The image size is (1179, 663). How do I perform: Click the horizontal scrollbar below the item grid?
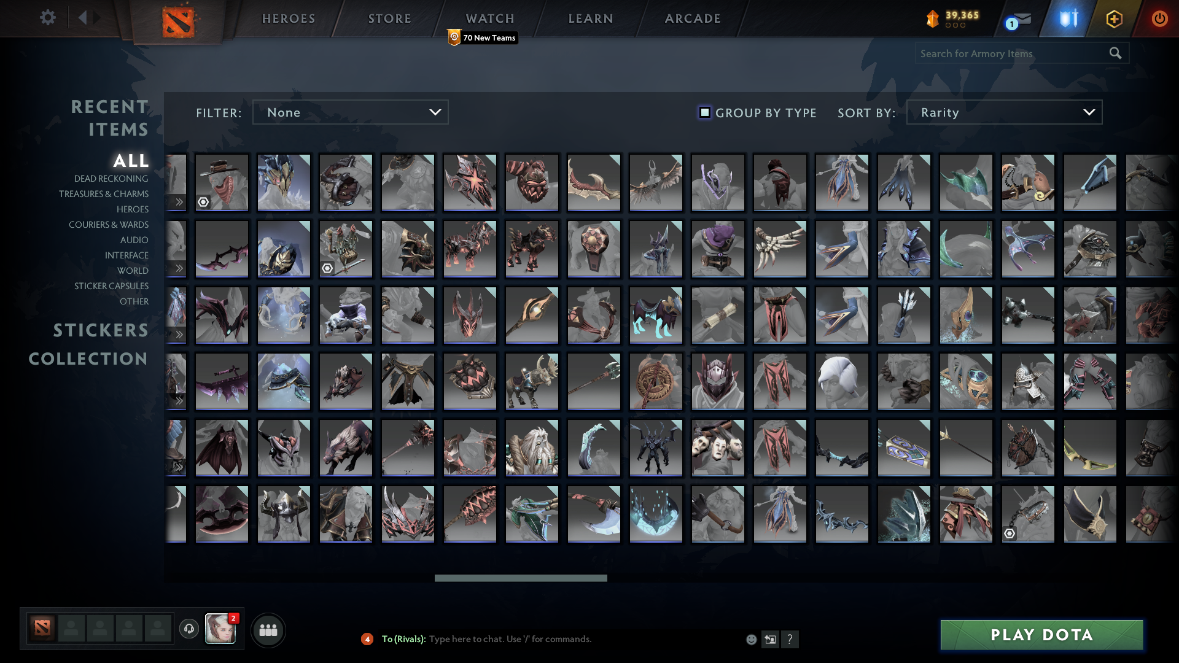pyautogui.click(x=521, y=578)
